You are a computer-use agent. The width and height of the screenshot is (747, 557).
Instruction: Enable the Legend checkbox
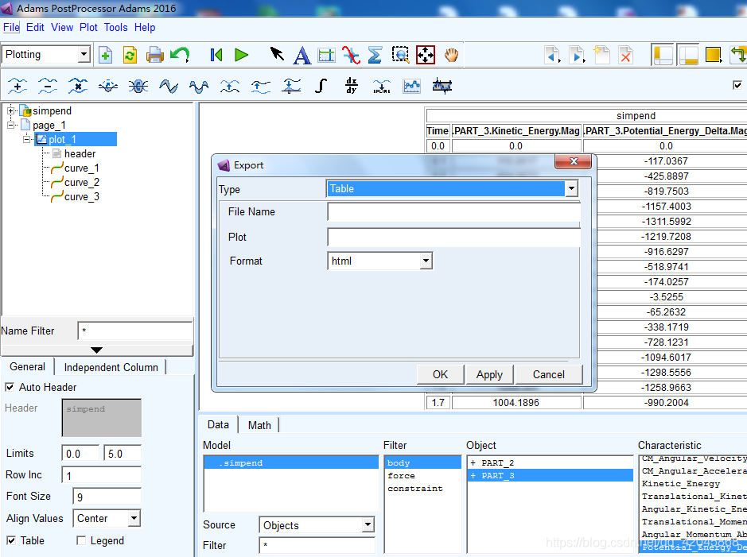[81, 540]
